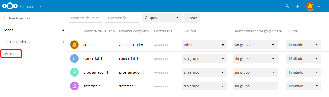
Task: Click the plus icon for Añadir grupo
Action: click(5, 18)
